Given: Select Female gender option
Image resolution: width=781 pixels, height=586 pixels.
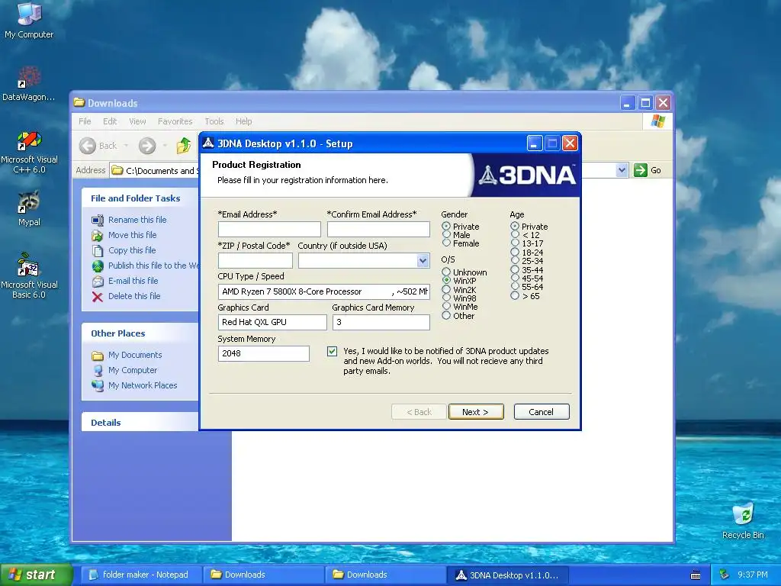Looking at the screenshot, I should pos(446,243).
